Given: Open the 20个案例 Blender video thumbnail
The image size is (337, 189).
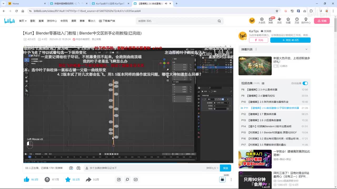Looking at the screenshot, I should click(x=255, y=159).
